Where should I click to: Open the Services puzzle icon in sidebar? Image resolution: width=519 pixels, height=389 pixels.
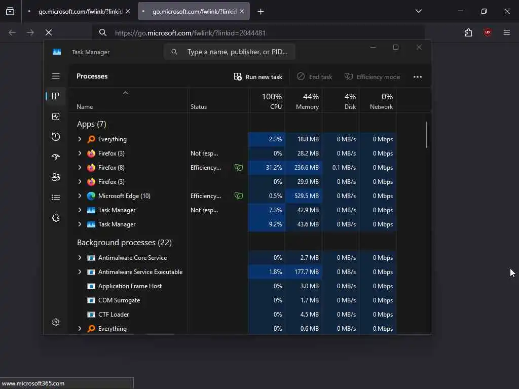click(x=56, y=218)
